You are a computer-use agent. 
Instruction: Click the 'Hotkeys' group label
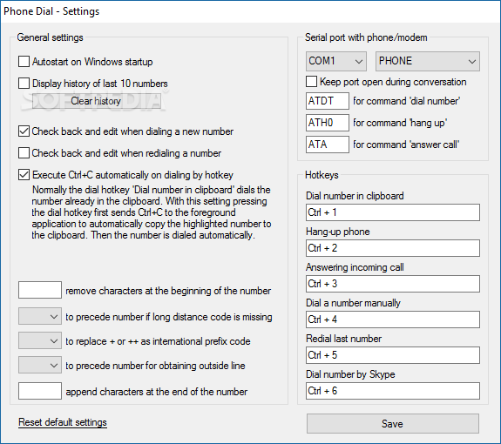click(x=322, y=175)
